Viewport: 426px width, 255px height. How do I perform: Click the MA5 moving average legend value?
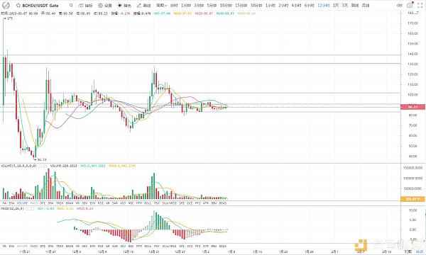tap(162, 13)
